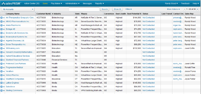Sort by Status column header

pyautogui.click(x=151, y=14)
